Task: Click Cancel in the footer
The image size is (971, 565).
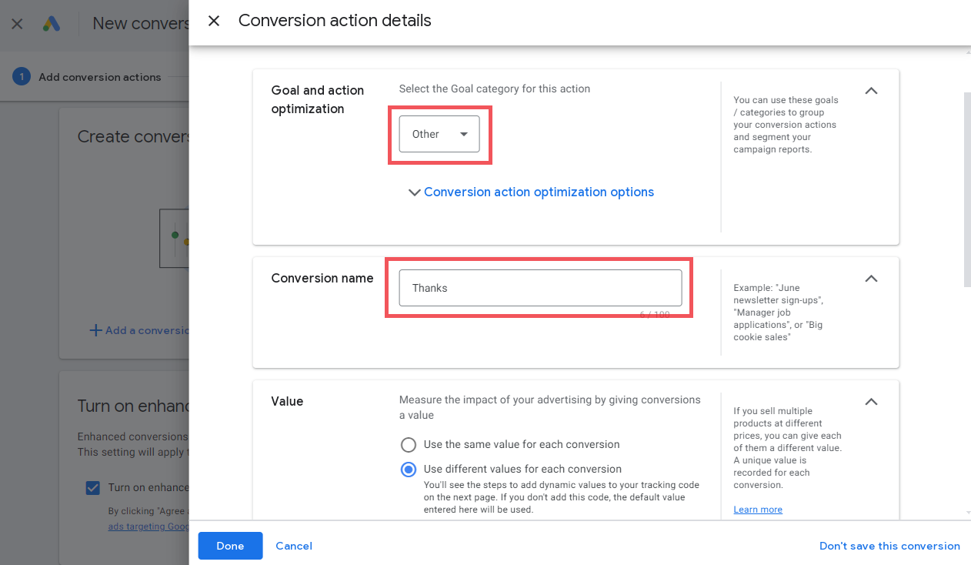Action: [294, 546]
